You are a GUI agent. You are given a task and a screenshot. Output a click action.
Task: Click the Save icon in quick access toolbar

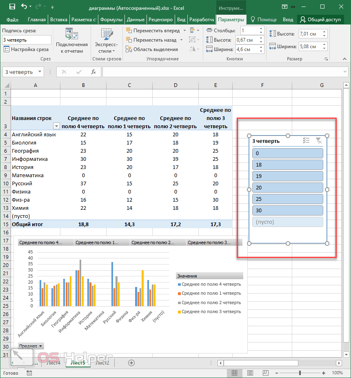(x=12, y=7)
